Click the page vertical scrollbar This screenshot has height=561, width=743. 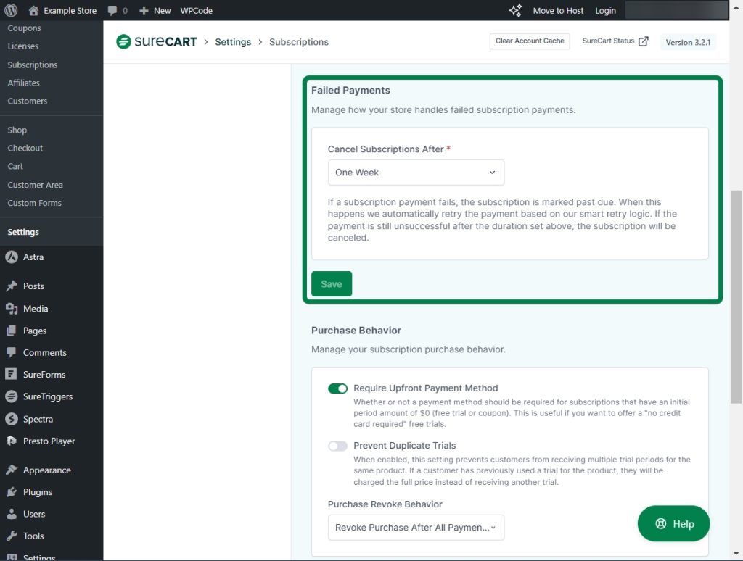tap(736, 296)
